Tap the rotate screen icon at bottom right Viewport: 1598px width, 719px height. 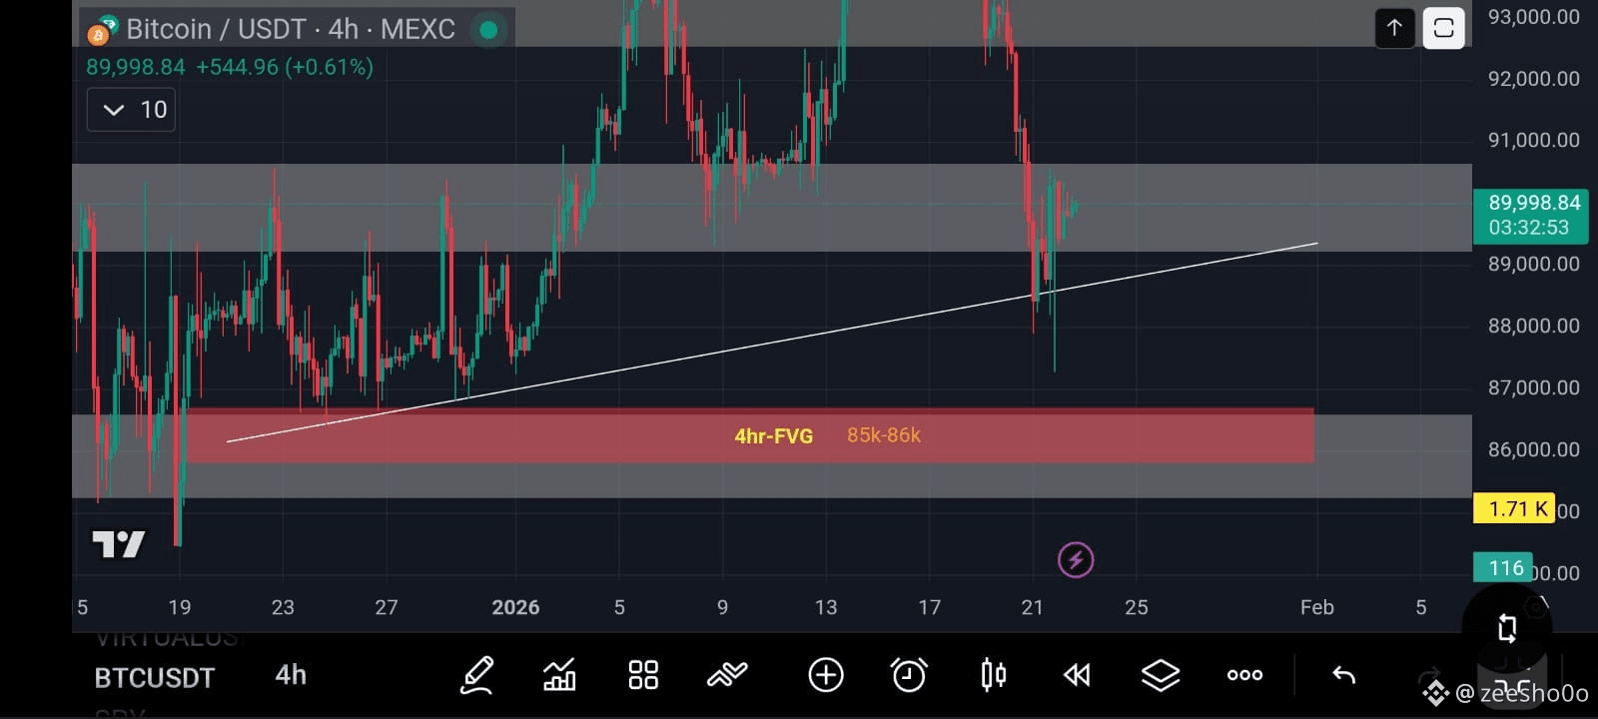tap(1507, 628)
